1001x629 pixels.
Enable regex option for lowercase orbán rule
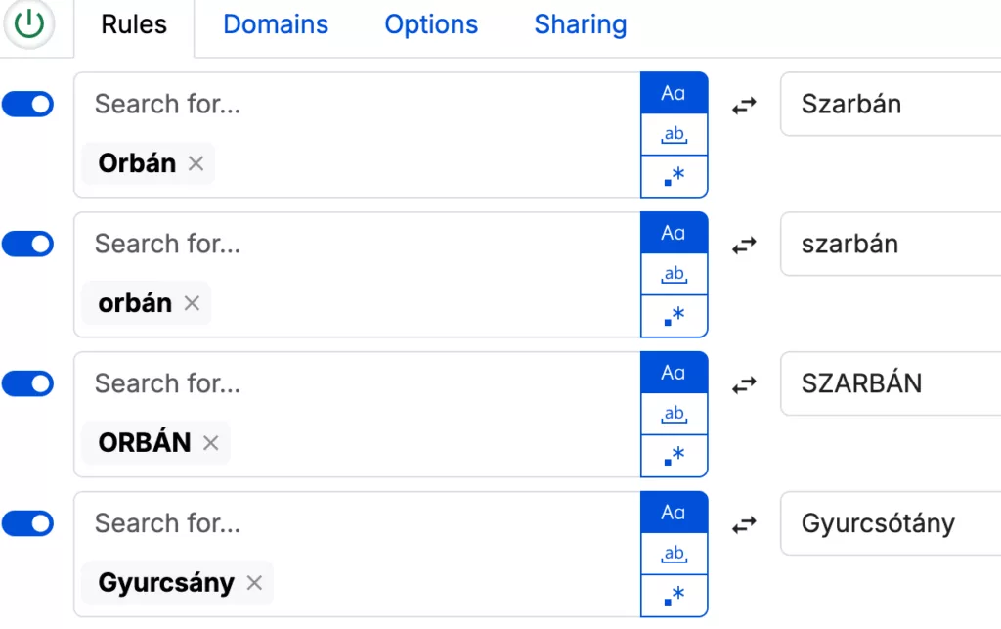[674, 316]
